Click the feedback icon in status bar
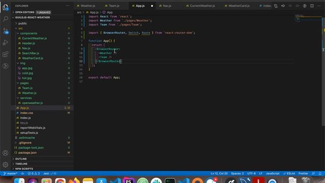The height and width of the screenshot is (183, 325). [313, 173]
